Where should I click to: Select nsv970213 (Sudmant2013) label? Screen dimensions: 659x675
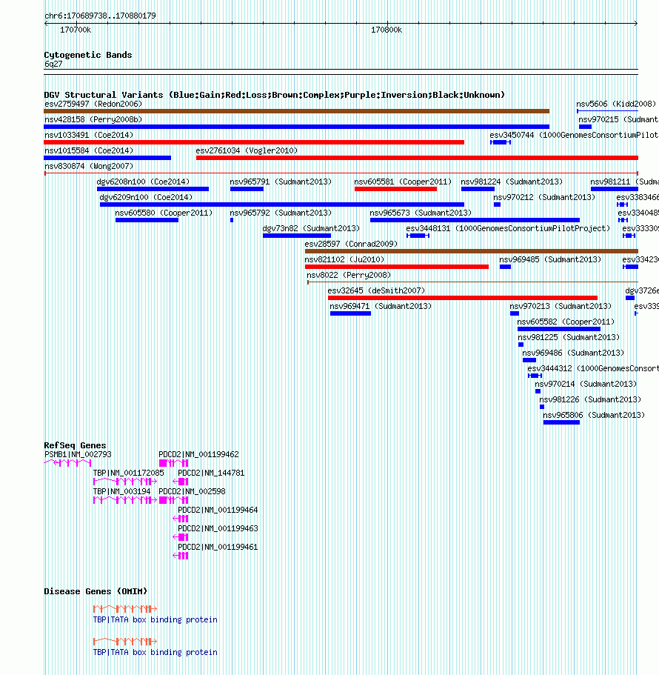(x=561, y=306)
